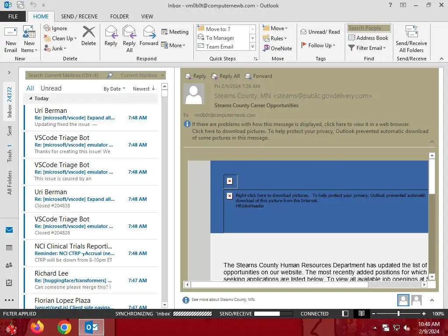Image resolution: width=448 pixels, height=336 pixels.
Task: Open Calendar view in navigation bar
Action: point(9,248)
